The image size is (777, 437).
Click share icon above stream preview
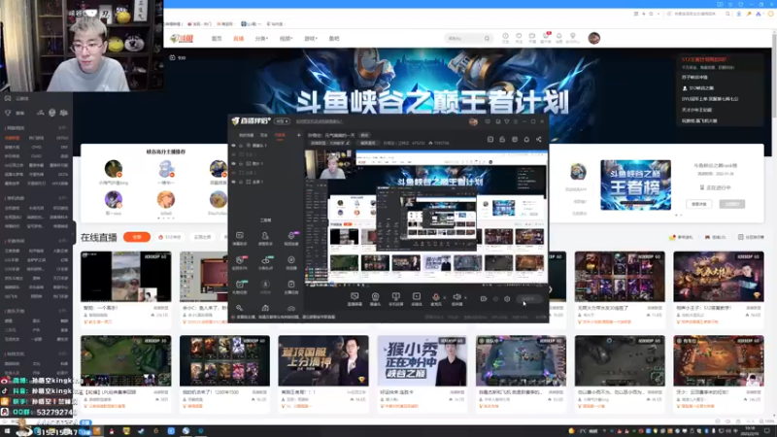539,140
